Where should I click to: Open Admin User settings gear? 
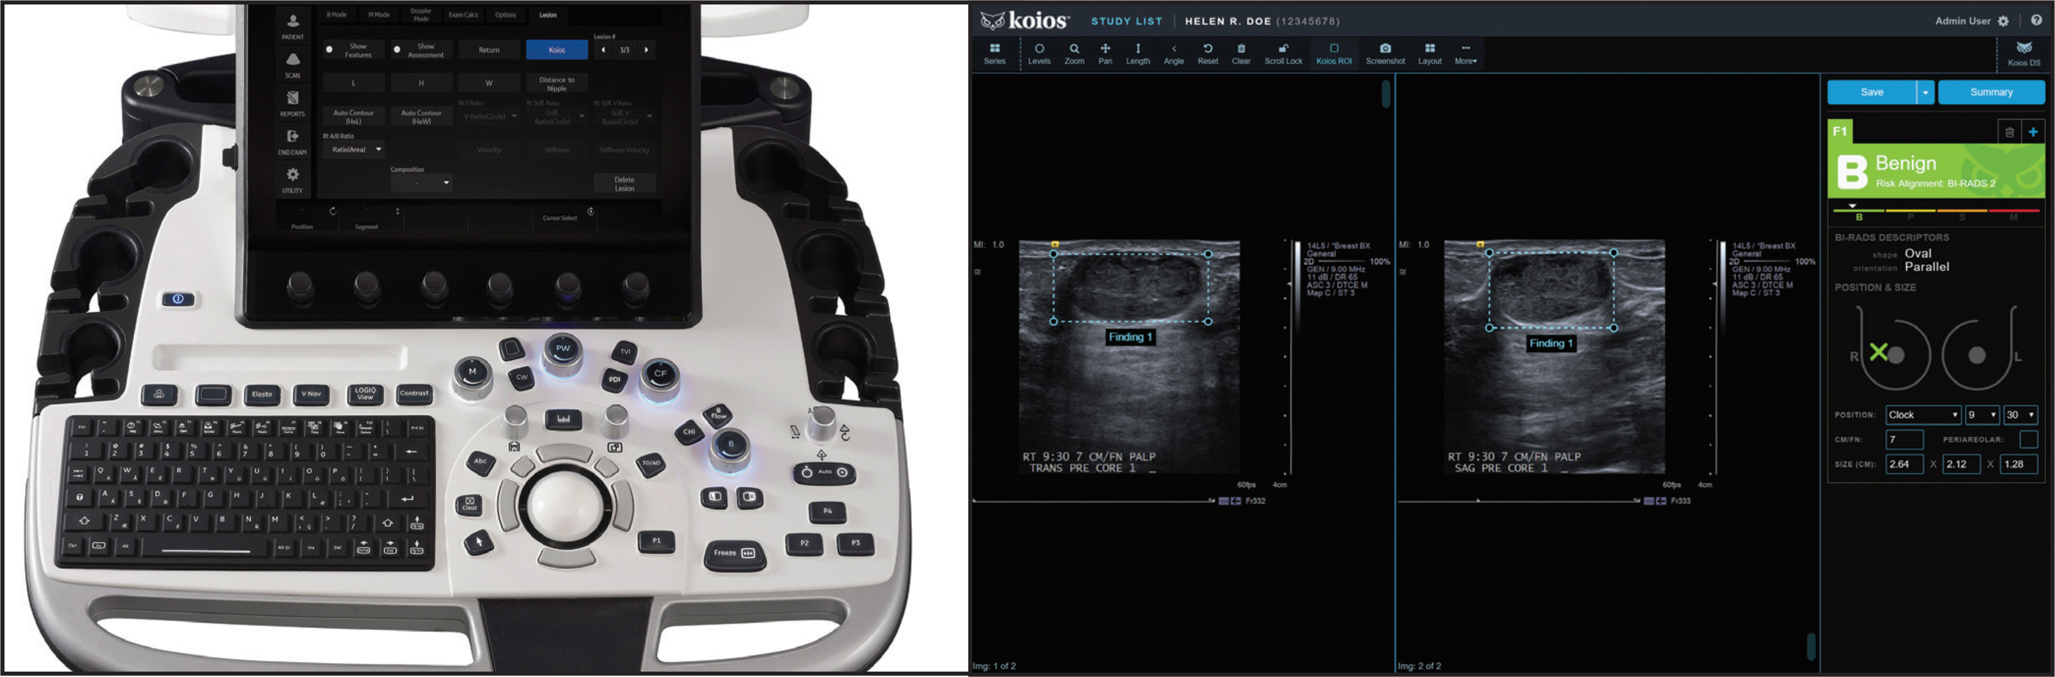(2003, 21)
